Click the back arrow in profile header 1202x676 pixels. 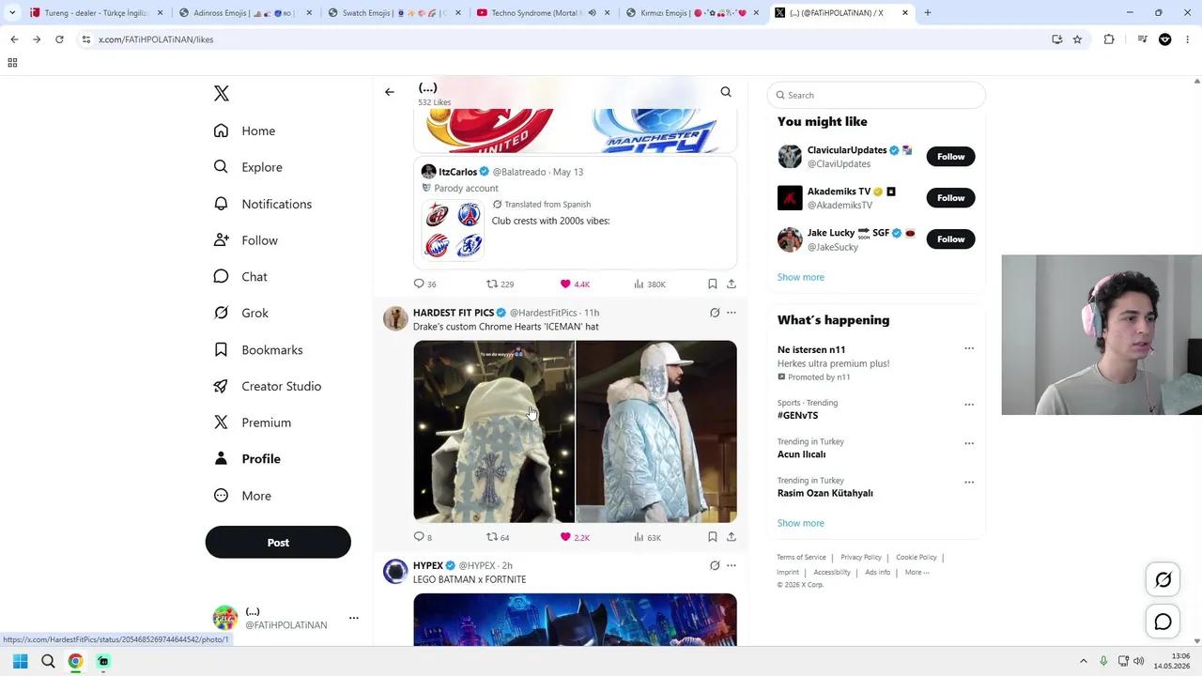[390, 92]
